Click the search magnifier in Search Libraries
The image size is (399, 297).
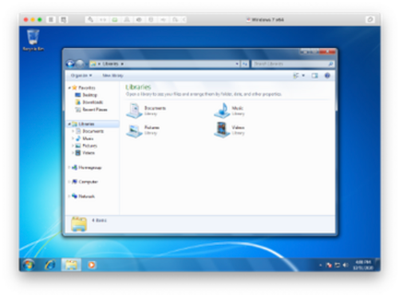pyautogui.click(x=330, y=64)
